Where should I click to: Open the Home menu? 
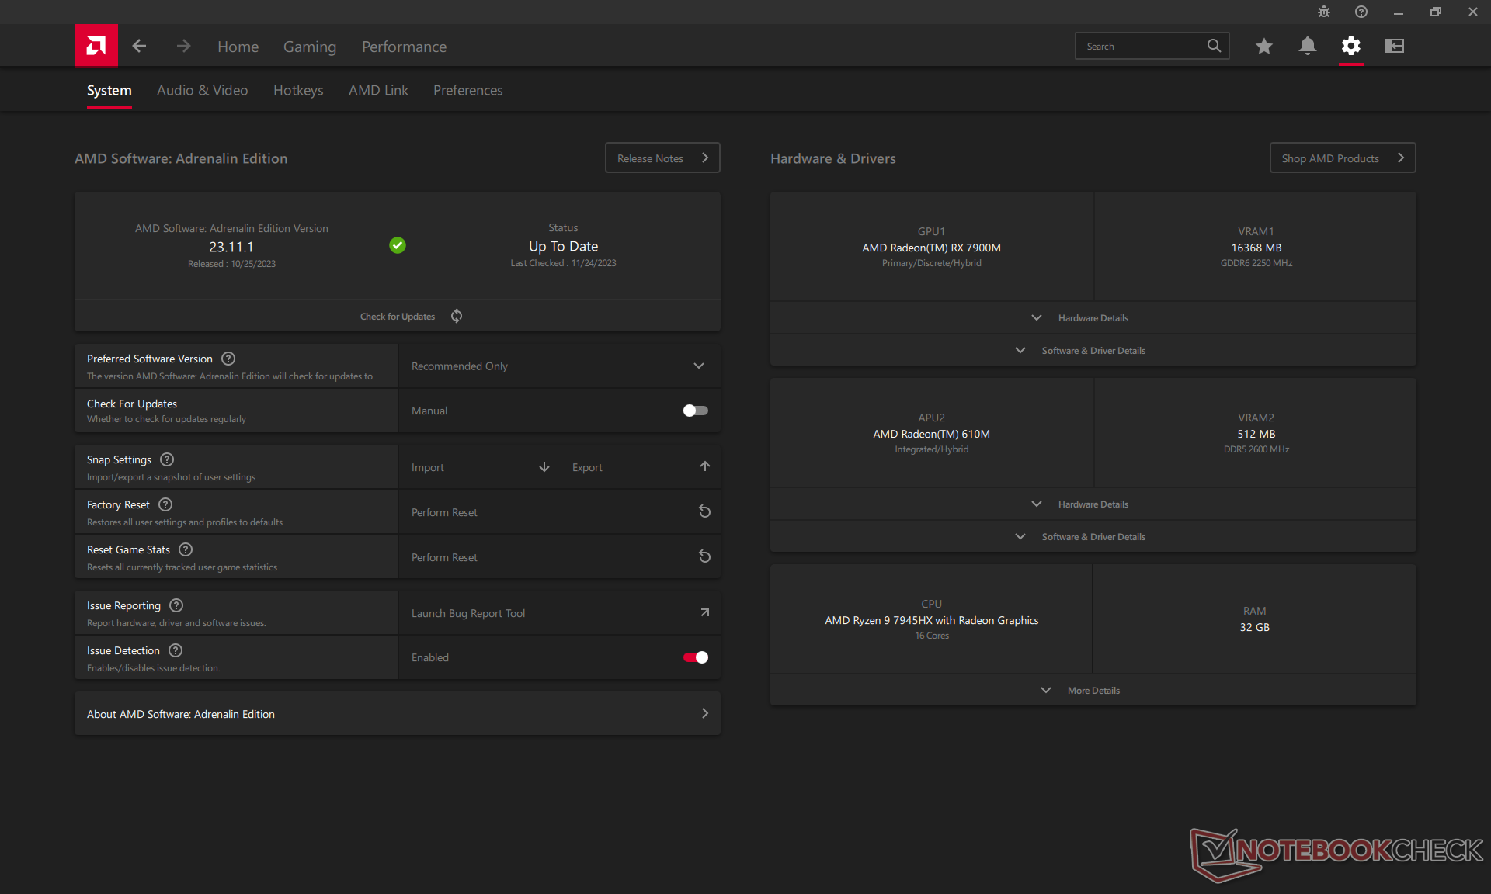[x=238, y=47]
